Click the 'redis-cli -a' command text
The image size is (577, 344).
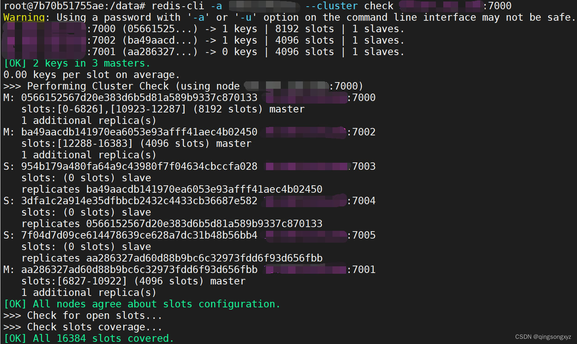coord(187,6)
